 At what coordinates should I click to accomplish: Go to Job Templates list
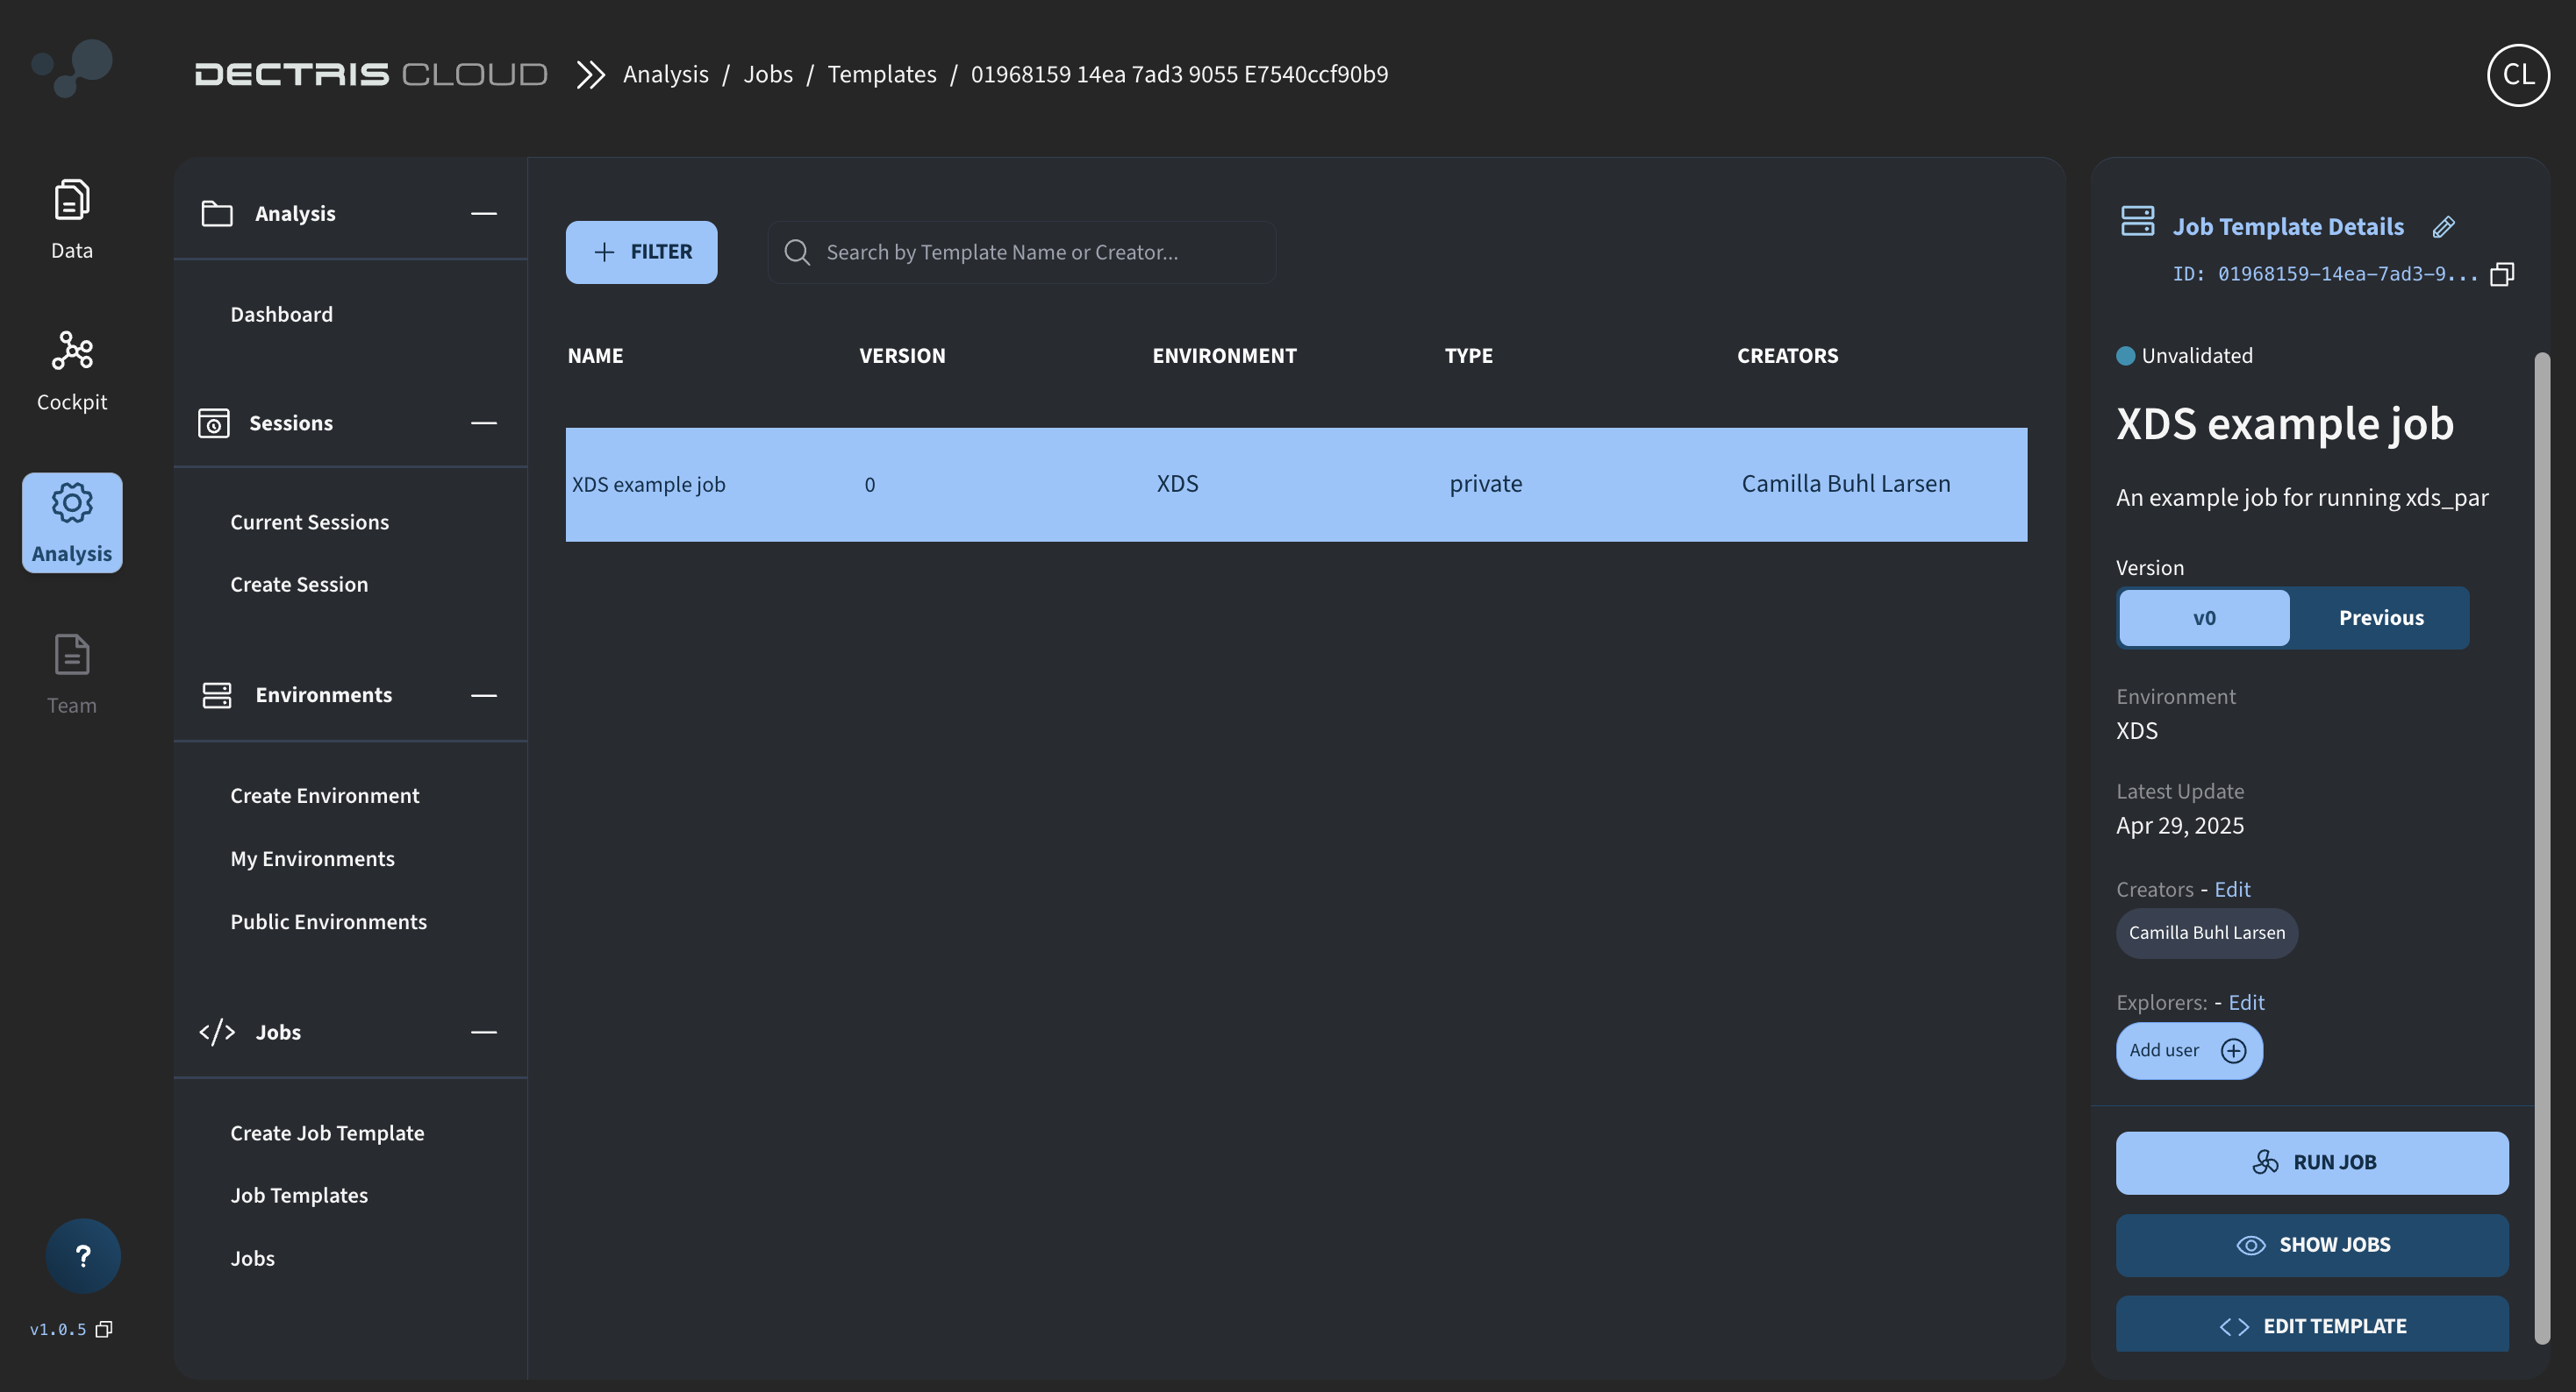click(x=299, y=1195)
